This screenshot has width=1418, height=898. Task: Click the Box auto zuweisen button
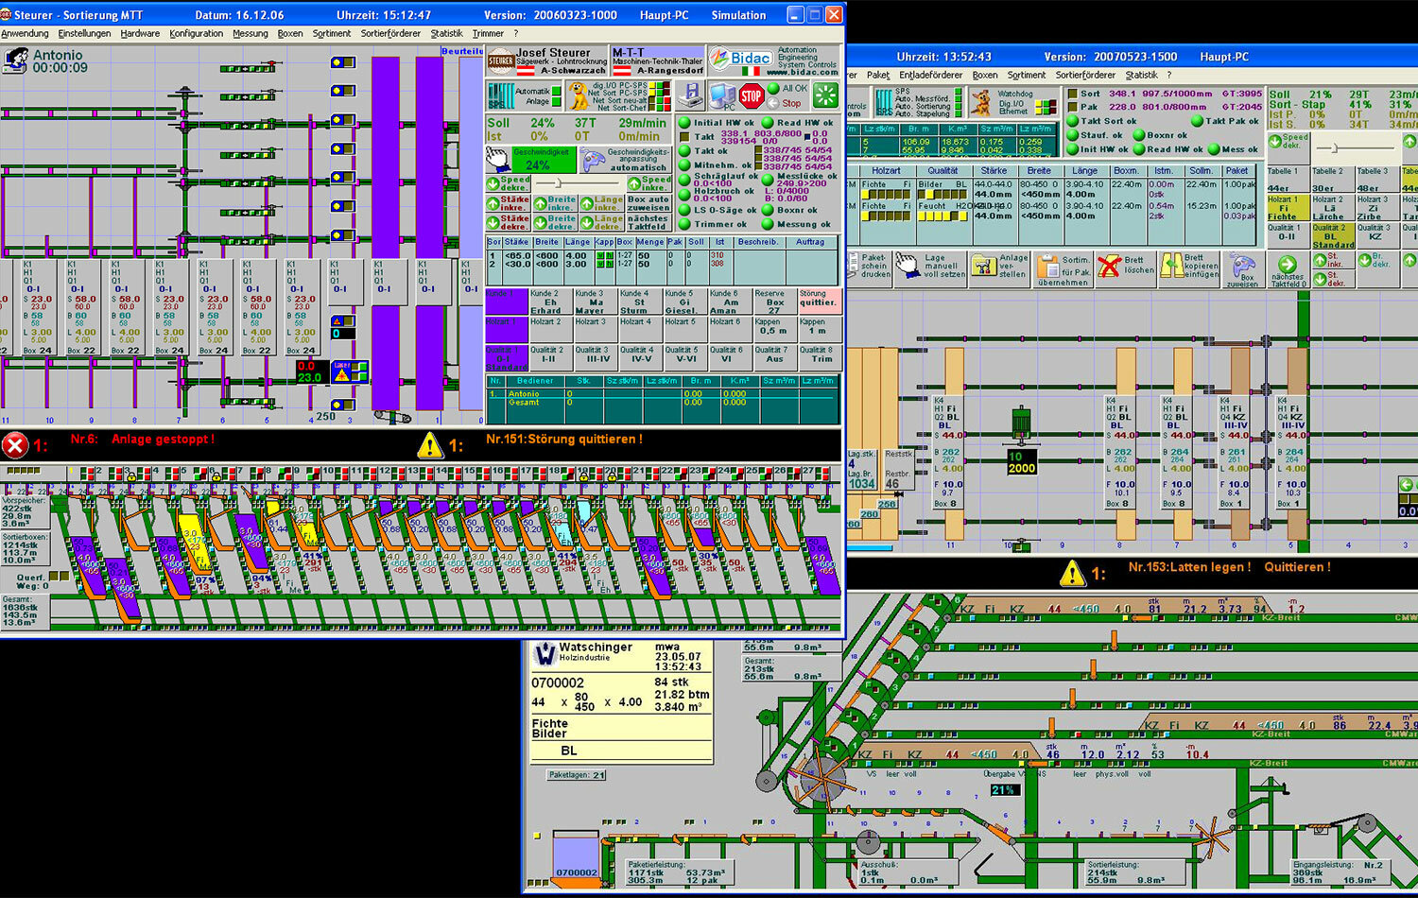648,203
